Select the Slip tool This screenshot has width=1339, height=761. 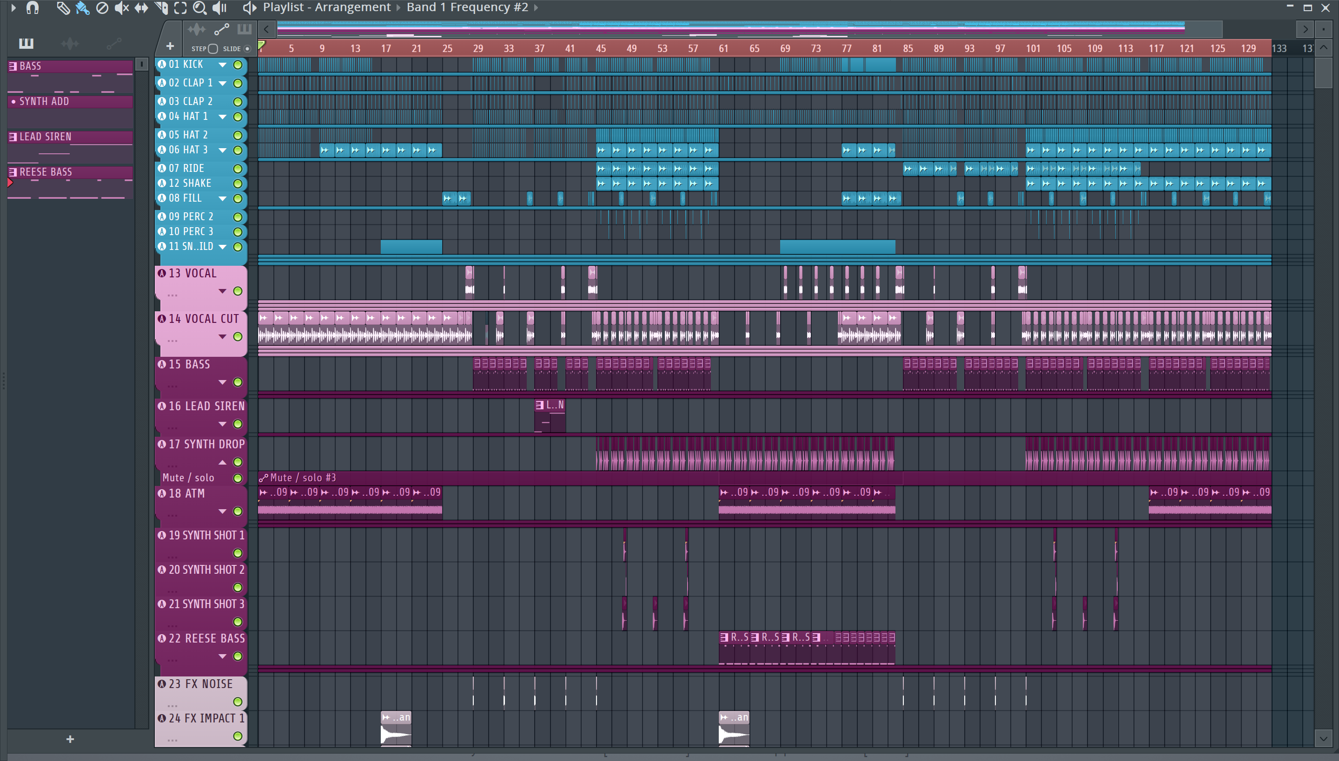[x=141, y=8]
